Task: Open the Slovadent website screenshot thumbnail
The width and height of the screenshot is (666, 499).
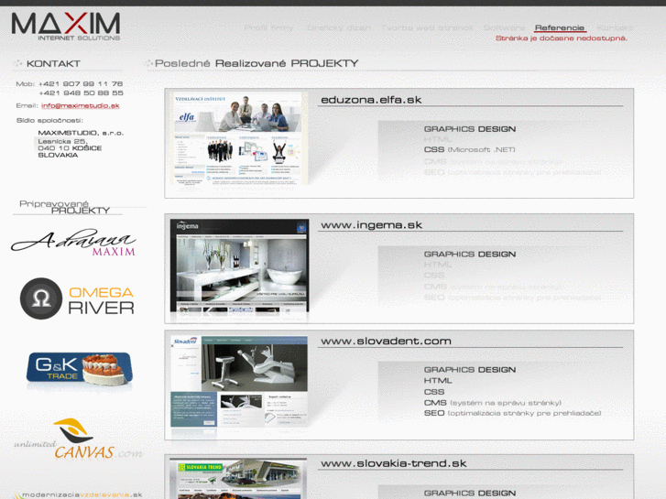Action: tap(239, 382)
